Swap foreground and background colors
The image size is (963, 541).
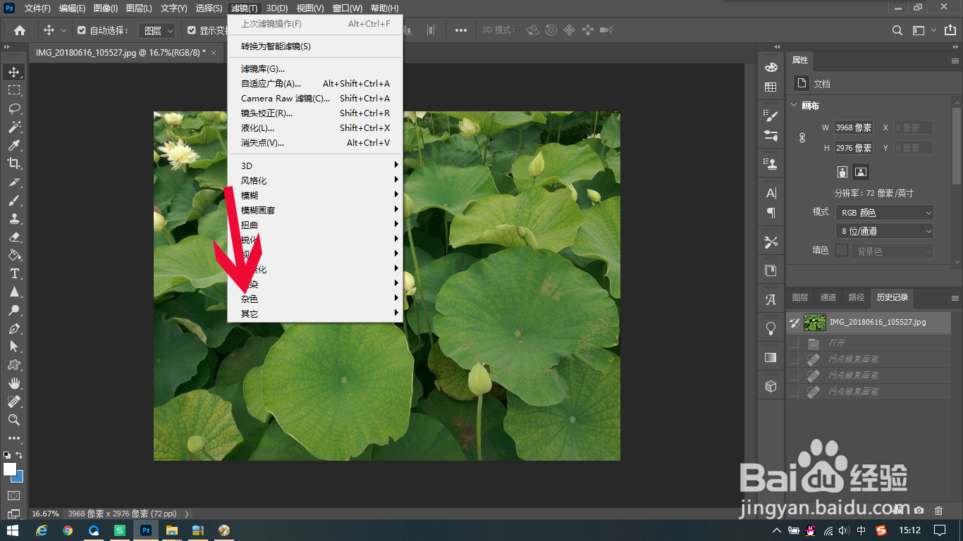[x=19, y=455]
